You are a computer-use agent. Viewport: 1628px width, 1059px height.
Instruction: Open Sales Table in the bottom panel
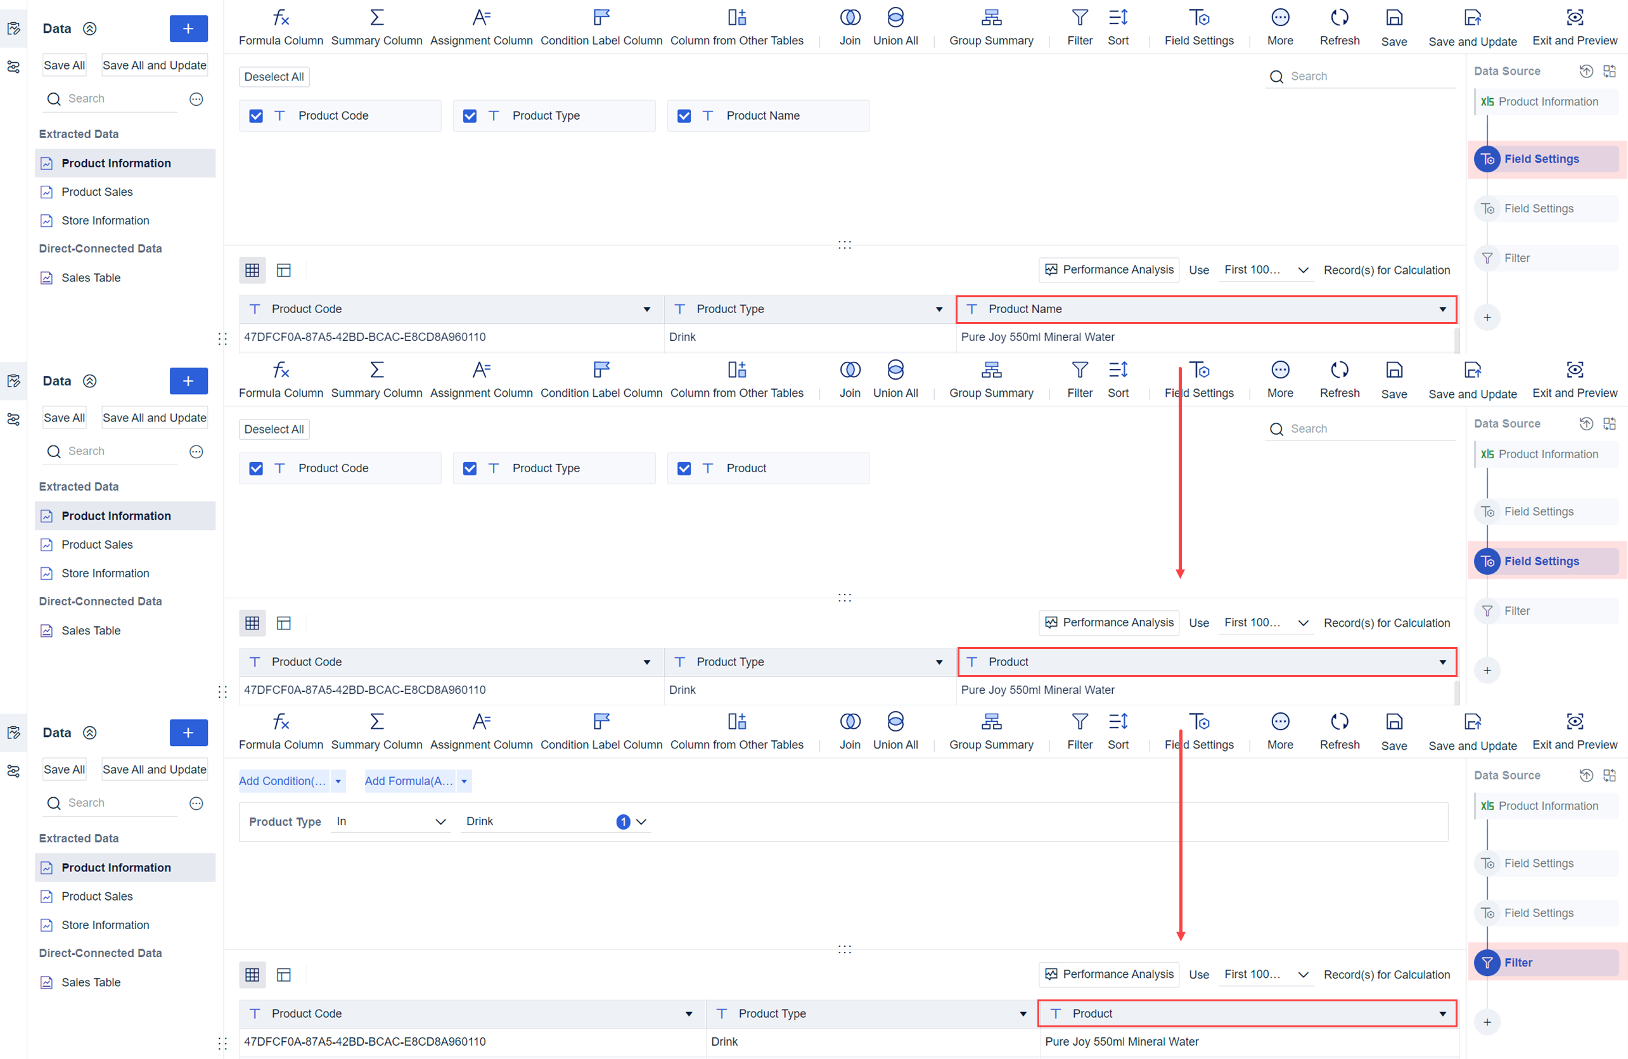[x=90, y=982]
